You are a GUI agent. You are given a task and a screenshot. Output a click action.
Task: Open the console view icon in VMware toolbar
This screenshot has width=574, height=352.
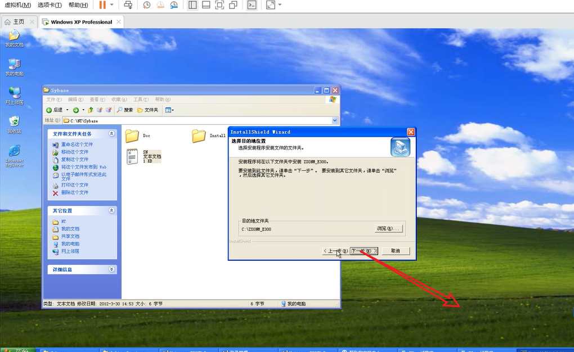(x=252, y=4)
